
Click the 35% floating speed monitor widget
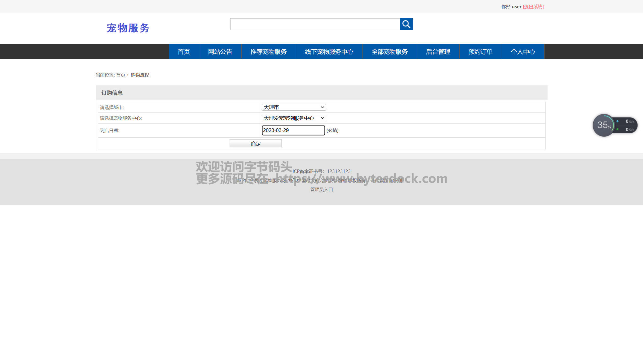[603, 125]
